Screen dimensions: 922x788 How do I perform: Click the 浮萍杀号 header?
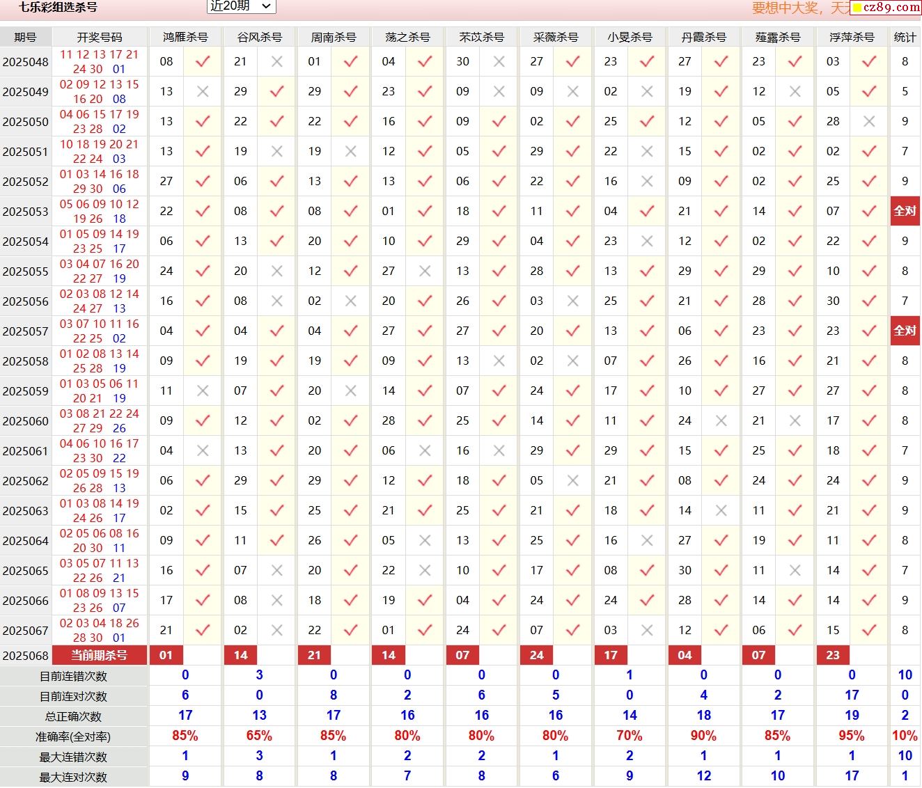pyautogui.click(x=852, y=37)
